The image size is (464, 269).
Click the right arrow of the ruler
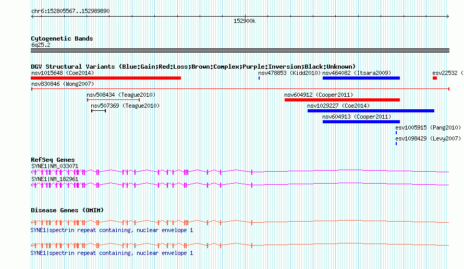pyautogui.click(x=448, y=17)
